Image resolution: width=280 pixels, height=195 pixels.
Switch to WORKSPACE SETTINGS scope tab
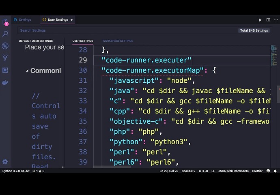pyautogui.click(x=118, y=41)
